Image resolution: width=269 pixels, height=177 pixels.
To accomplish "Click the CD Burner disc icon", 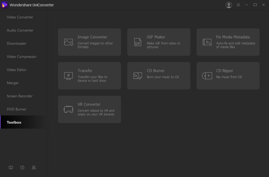I will point(138,76).
